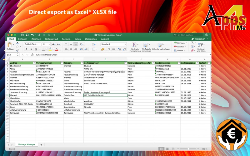Open the Daten ribbon tab
The width and height of the screenshot is (250, 156).
[77, 39]
